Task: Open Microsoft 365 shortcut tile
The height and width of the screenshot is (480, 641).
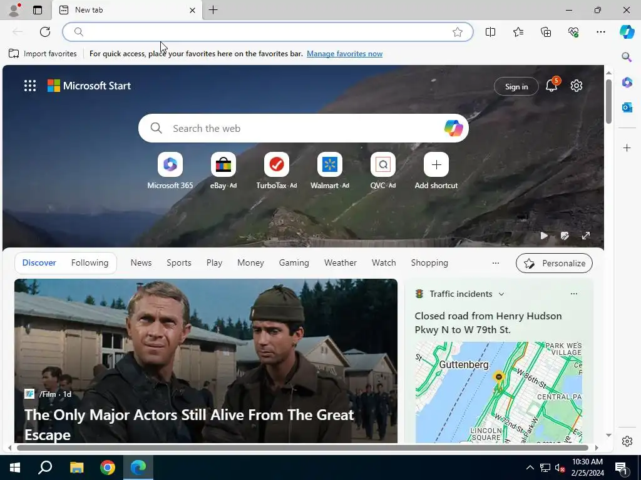Action: pos(170,171)
